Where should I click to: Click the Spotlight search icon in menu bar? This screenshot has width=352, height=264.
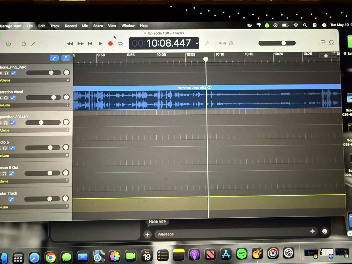pyautogui.click(x=305, y=25)
